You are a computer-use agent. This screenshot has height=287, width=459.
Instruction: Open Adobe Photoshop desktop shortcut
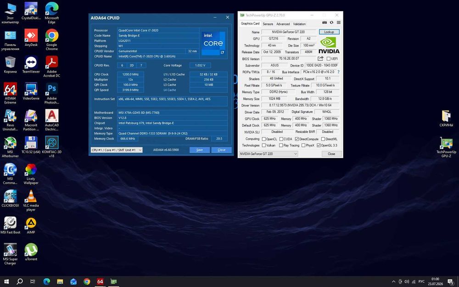pyautogui.click(x=52, y=93)
